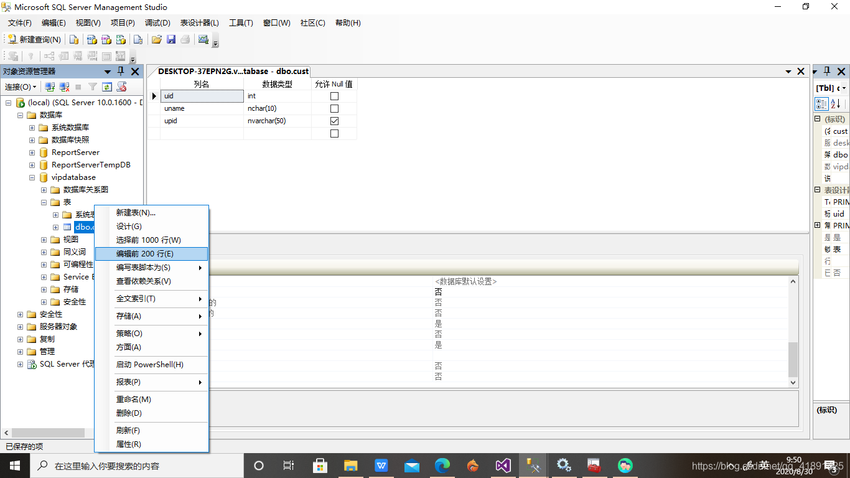The height and width of the screenshot is (478, 850).
Task: Click the Manage Indexes and Keys icon
Action: 63,56
